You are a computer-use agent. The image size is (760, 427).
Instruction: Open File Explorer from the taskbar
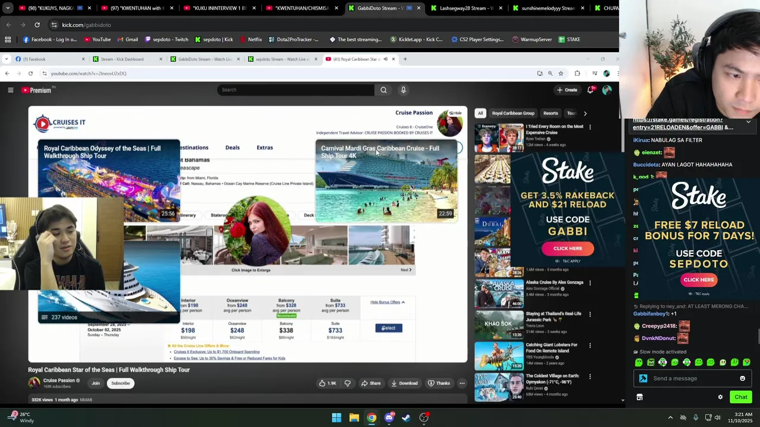(354, 418)
